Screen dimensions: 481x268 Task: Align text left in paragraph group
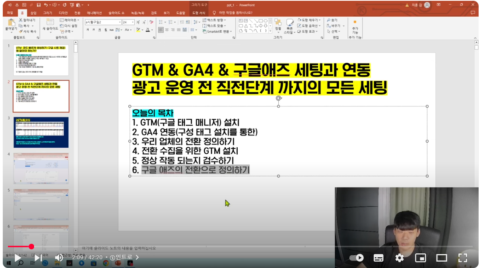point(161,30)
